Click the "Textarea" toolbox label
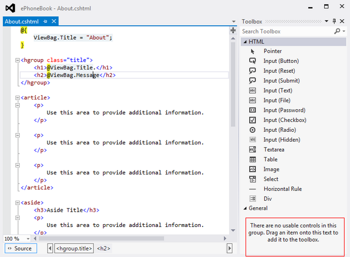 274,149
